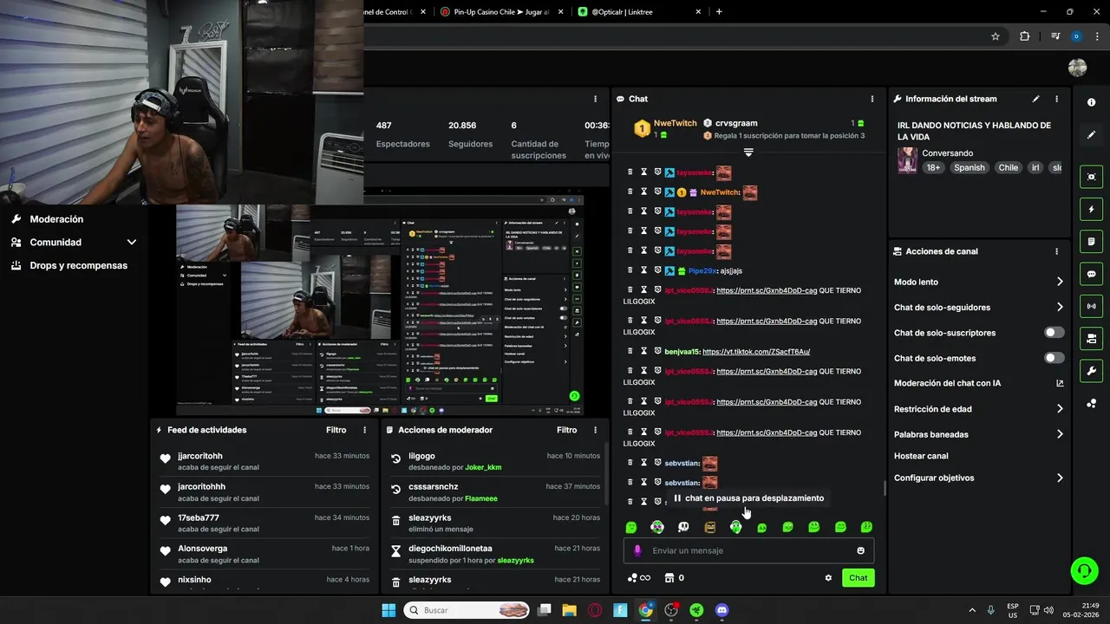This screenshot has height=624, width=1110.
Task: Click the broadcast signal sidebar icon
Action: pyautogui.click(x=1091, y=306)
